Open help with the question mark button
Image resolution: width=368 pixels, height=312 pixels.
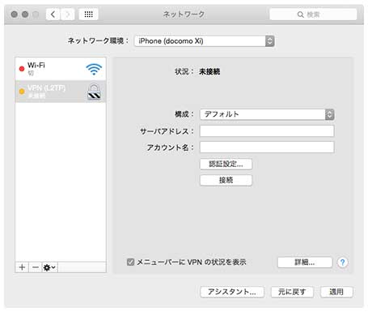[342, 263]
